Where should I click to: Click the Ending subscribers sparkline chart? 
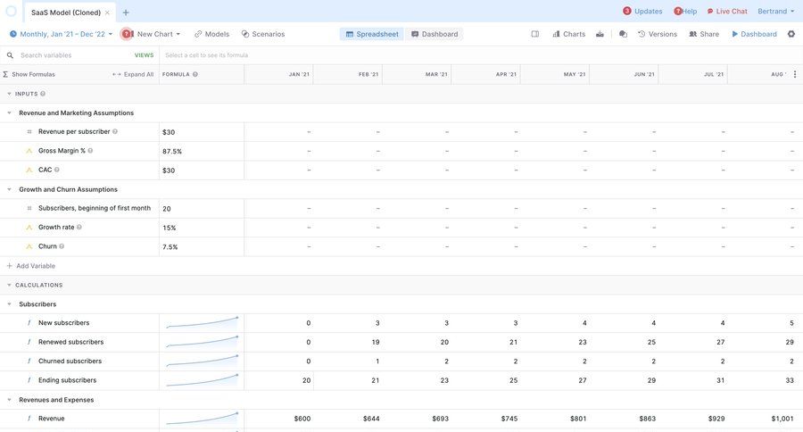tap(202, 380)
